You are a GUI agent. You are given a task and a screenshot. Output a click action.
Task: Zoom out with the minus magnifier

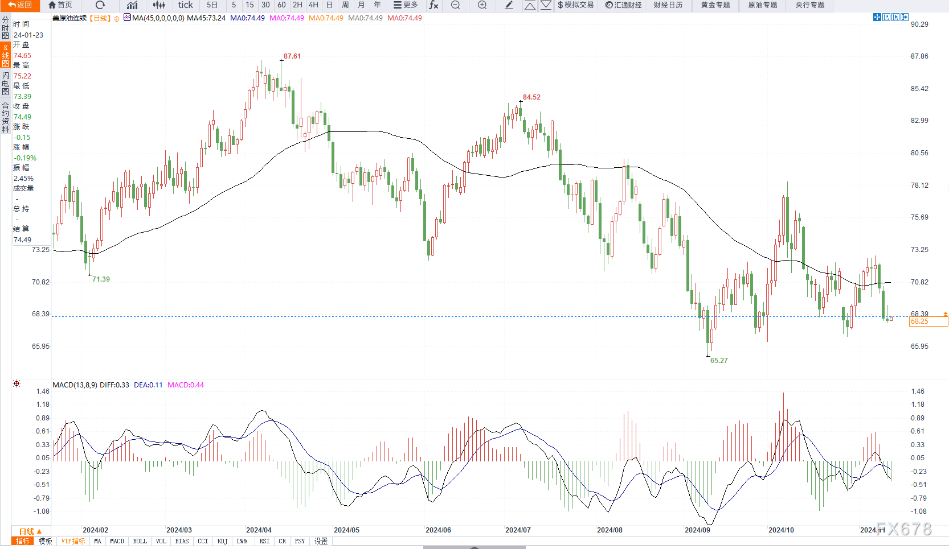click(x=456, y=5)
